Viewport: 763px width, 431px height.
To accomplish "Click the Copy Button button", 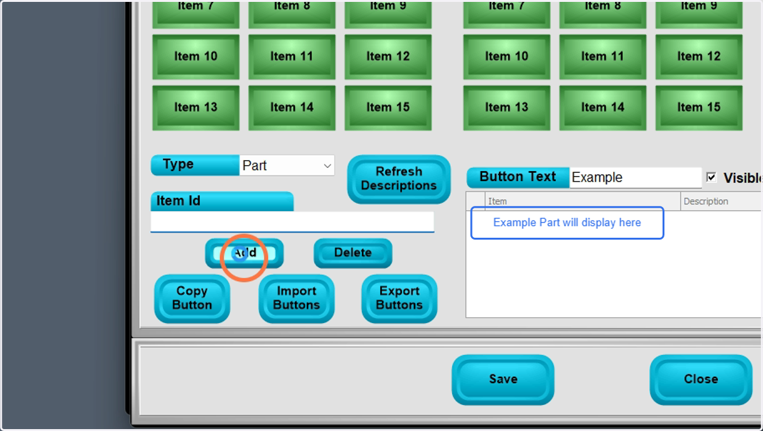I will tap(192, 298).
